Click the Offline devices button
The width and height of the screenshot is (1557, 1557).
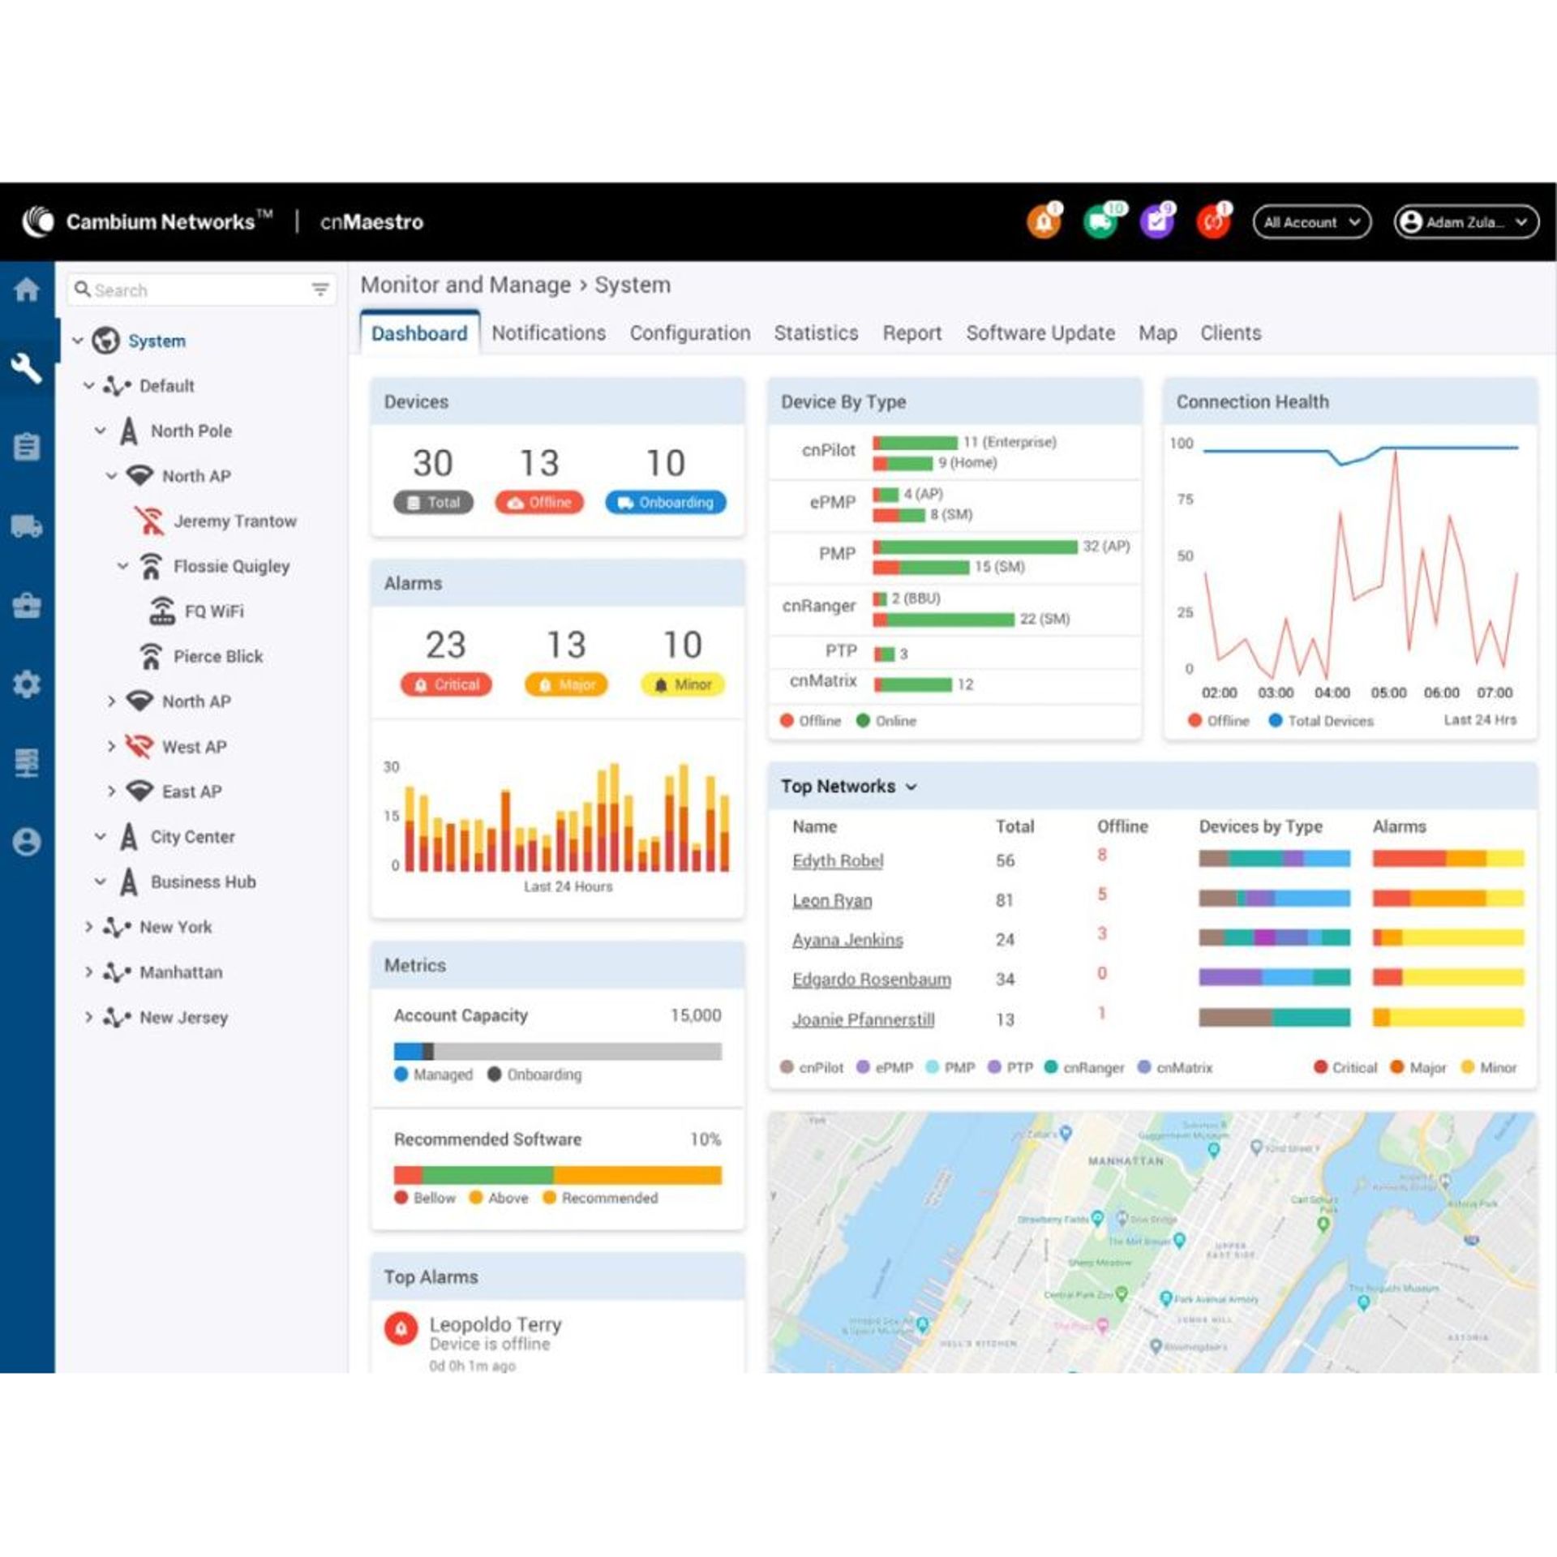pos(538,503)
